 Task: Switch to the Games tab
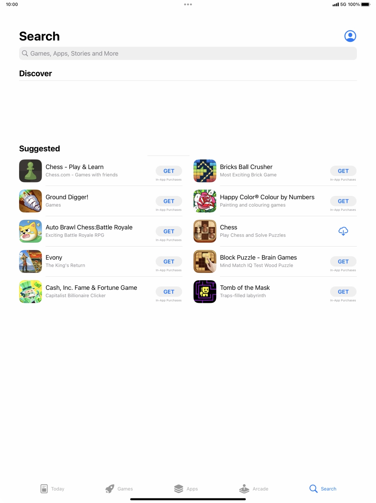click(119, 489)
